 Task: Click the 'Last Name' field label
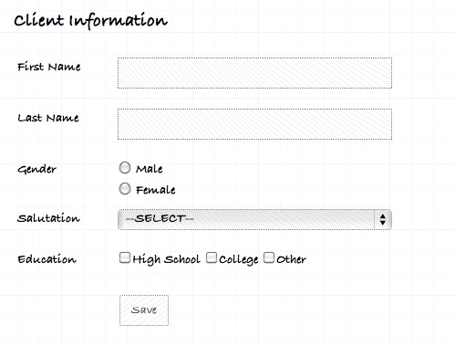coord(48,118)
